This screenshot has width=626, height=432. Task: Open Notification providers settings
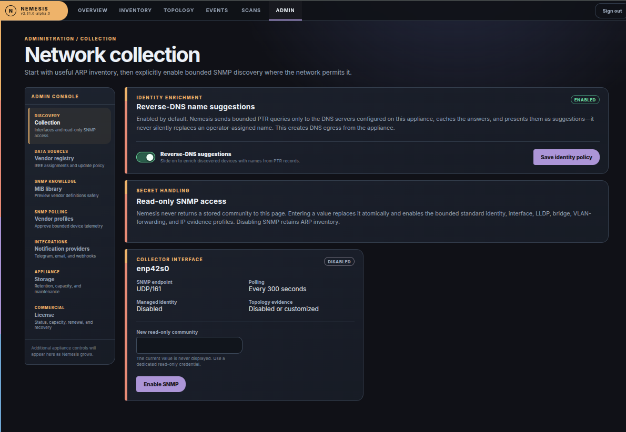[70, 249]
